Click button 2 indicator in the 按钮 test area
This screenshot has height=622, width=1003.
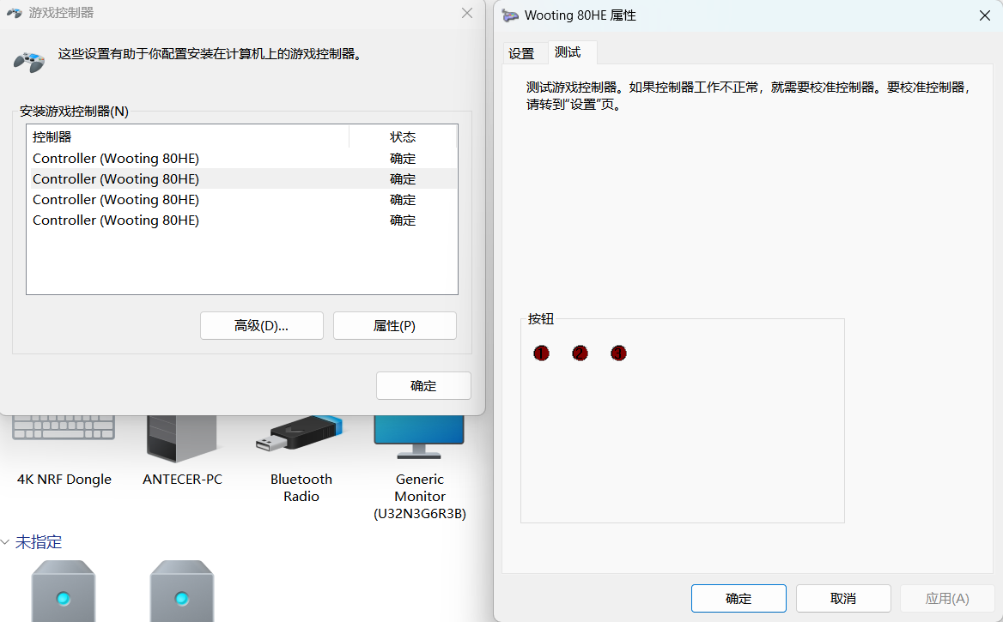(x=580, y=353)
